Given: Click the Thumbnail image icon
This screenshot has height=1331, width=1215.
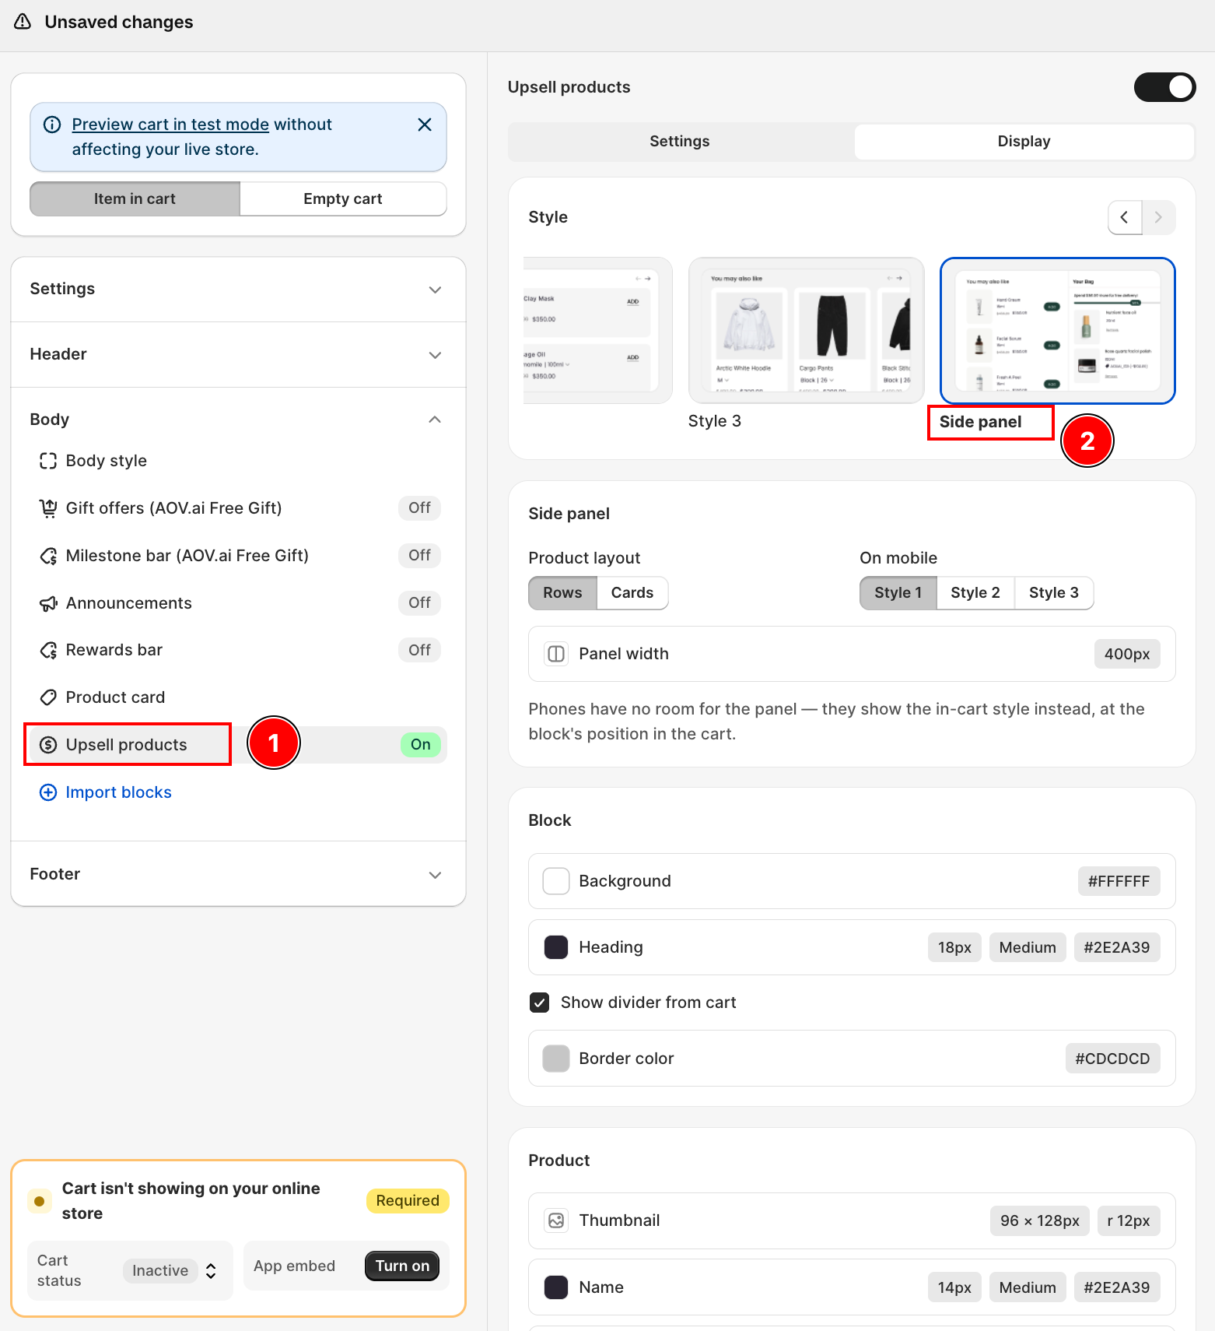Looking at the screenshot, I should 556,1220.
